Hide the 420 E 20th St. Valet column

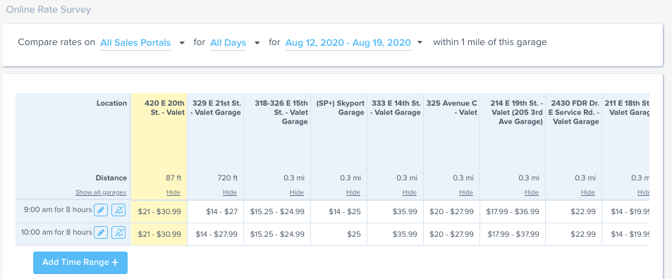click(x=173, y=192)
